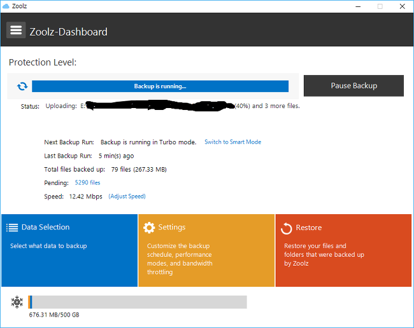This screenshot has height=328, width=414.
Task: Click 'Select what data to backup' description
Action: click(x=48, y=246)
